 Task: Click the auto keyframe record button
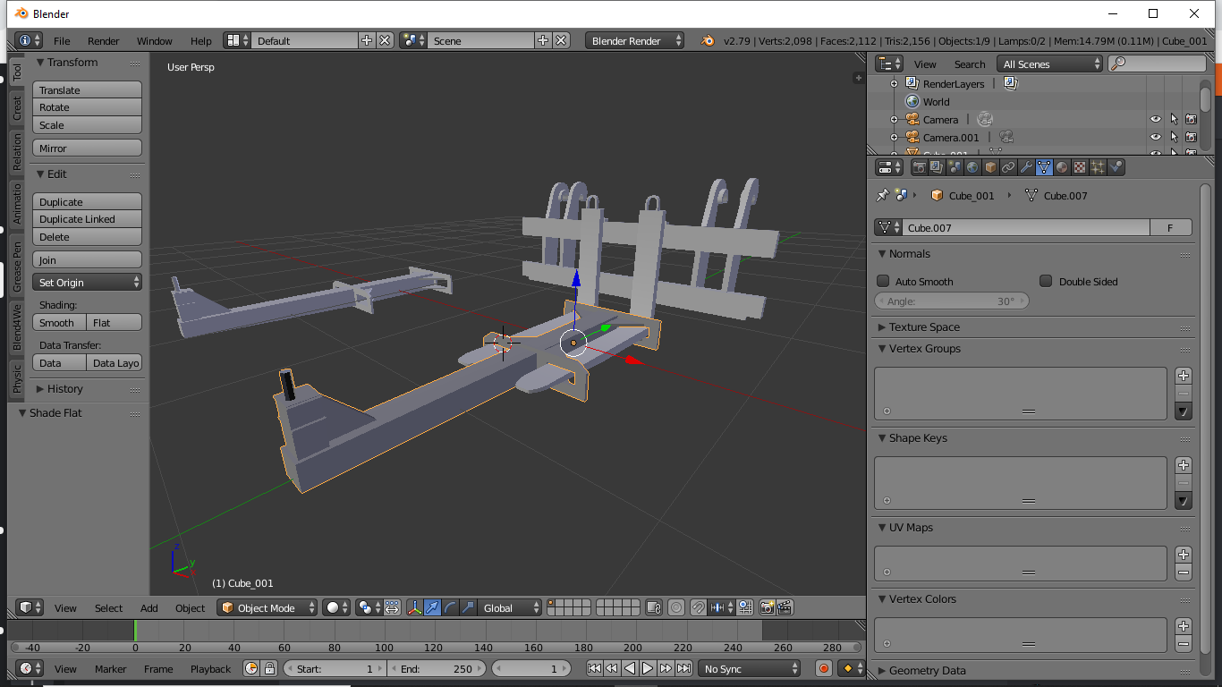(x=824, y=668)
